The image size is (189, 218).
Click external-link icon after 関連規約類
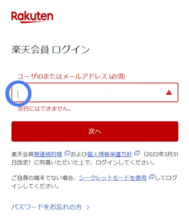[67, 153]
